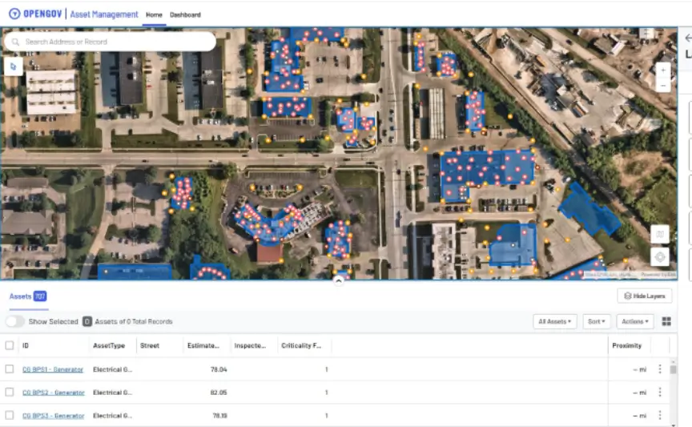Click the selected assets count badge
This screenshot has width=692, height=427.
pyautogui.click(x=87, y=321)
